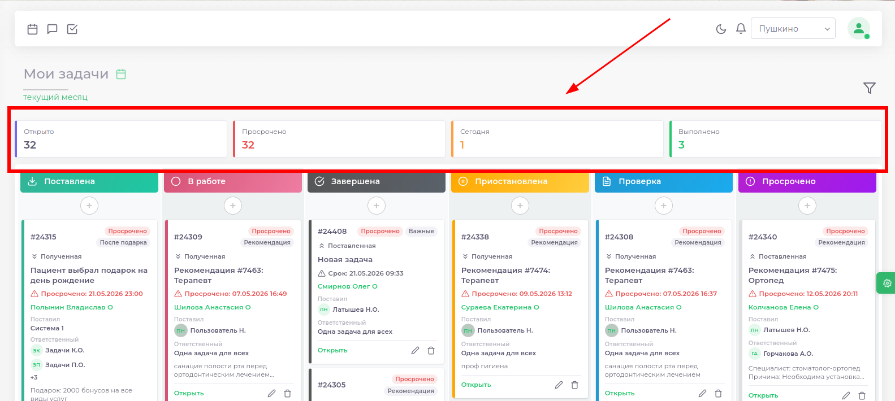Click the Проверка column header
Viewport: 895px width, 401px height.
tap(664, 181)
